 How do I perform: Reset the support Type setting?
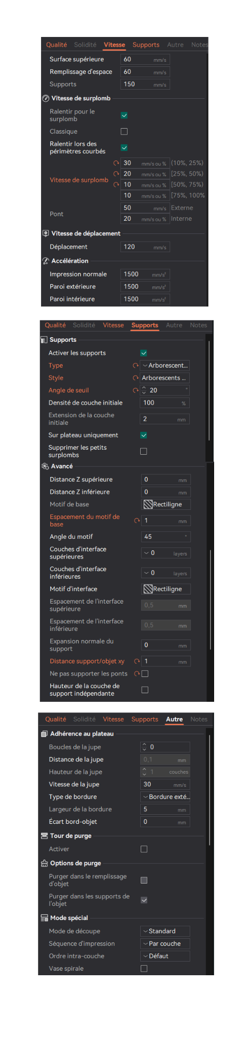136,366
